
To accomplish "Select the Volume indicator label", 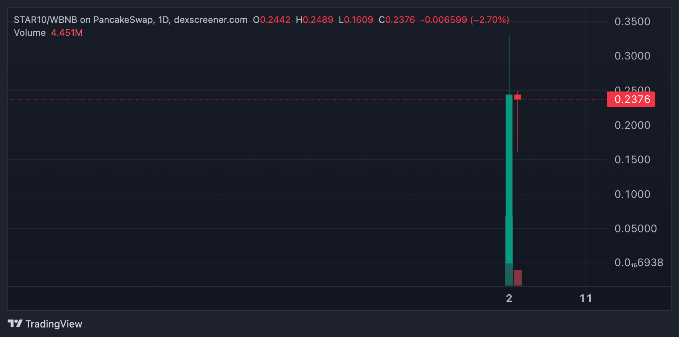I will pyautogui.click(x=30, y=33).
